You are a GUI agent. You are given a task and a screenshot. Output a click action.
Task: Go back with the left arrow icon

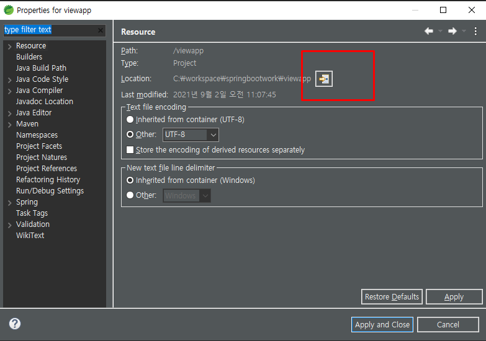click(x=429, y=31)
